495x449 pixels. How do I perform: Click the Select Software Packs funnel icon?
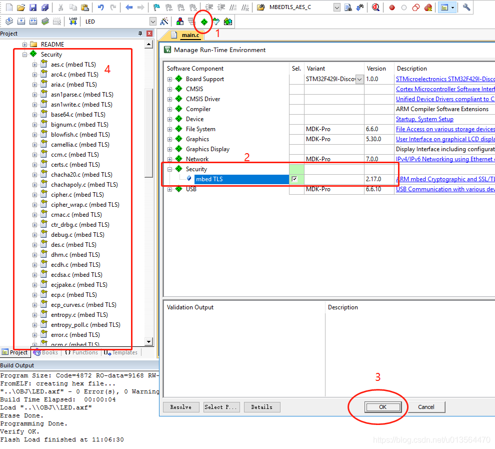click(216, 22)
